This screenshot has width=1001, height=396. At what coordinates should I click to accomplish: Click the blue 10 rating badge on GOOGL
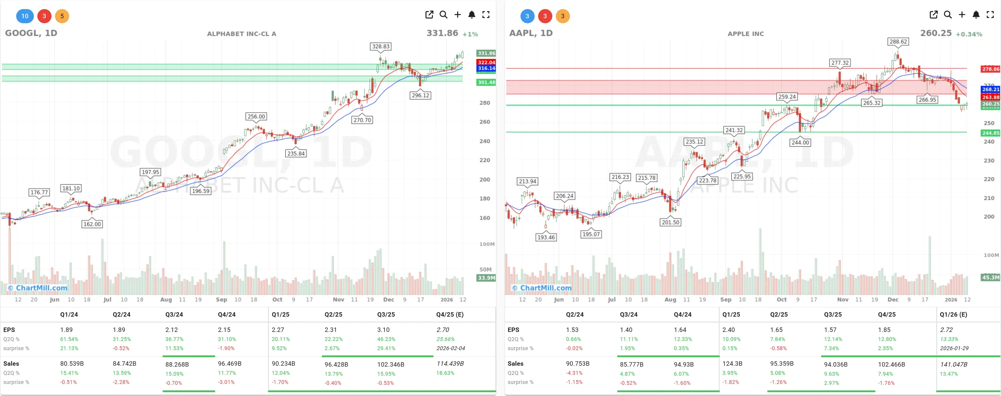(25, 16)
